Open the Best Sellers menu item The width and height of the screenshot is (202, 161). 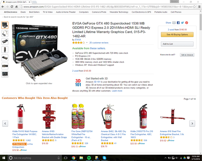34,12
